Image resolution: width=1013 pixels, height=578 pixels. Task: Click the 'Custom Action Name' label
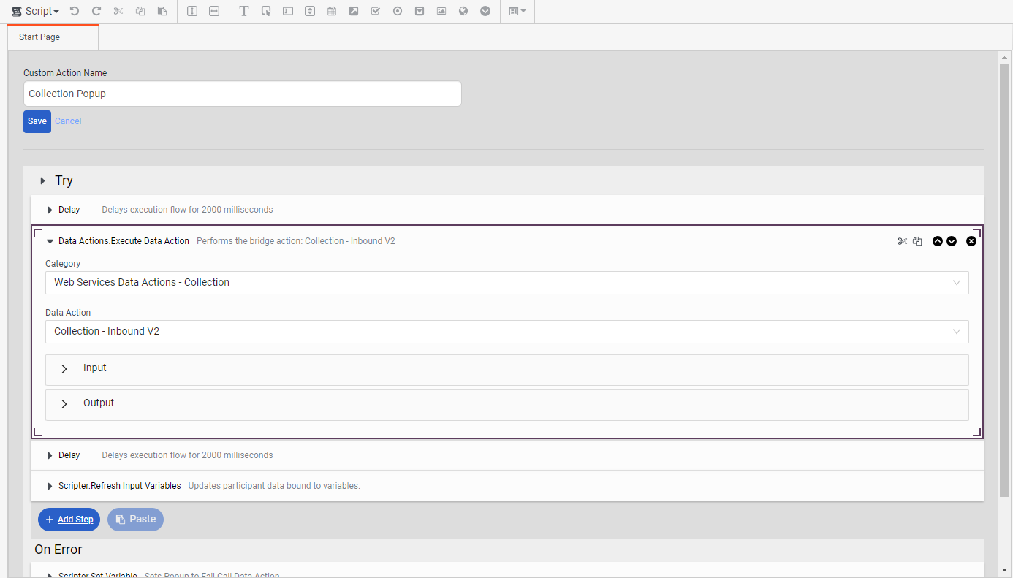click(x=65, y=73)
